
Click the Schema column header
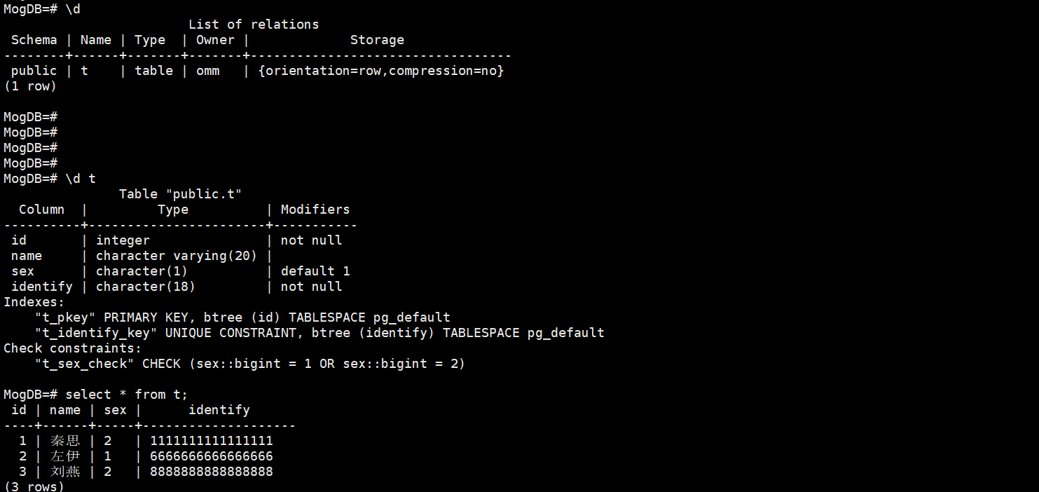(x=34, y=40)
